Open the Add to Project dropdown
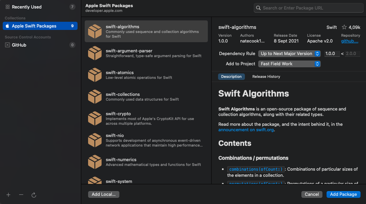The height and width of the screenshot is (204, 366). pyautogui.click(x=289, y=64)
